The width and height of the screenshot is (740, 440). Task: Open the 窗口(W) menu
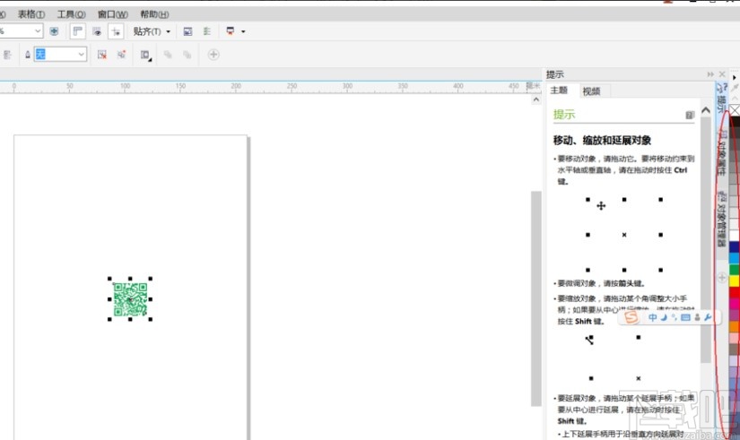[x=113, y=14]
